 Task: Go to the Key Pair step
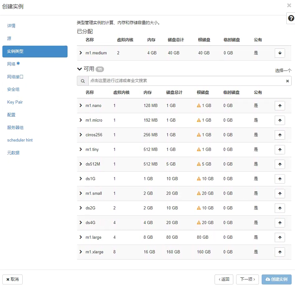point(15,102)
